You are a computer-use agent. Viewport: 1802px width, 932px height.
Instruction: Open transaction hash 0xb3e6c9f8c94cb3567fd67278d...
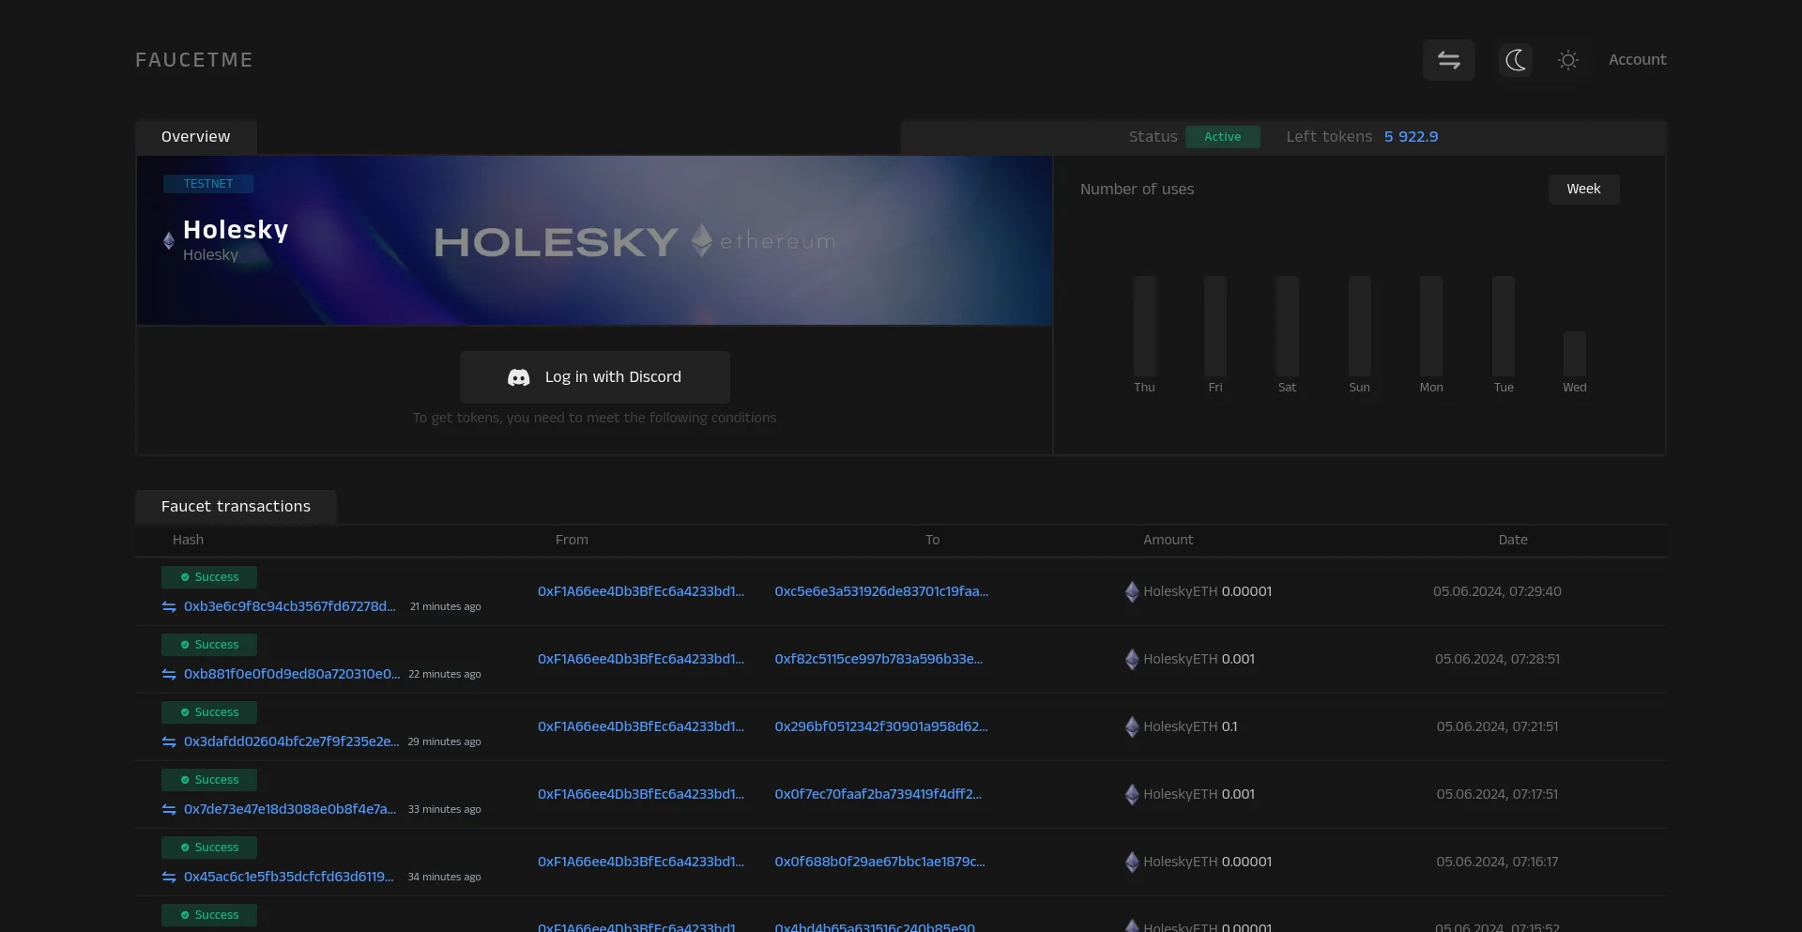pos(290,606)
